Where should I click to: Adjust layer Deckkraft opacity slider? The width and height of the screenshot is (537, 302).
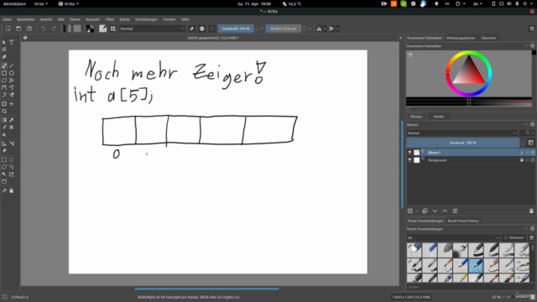pos(462,143)
